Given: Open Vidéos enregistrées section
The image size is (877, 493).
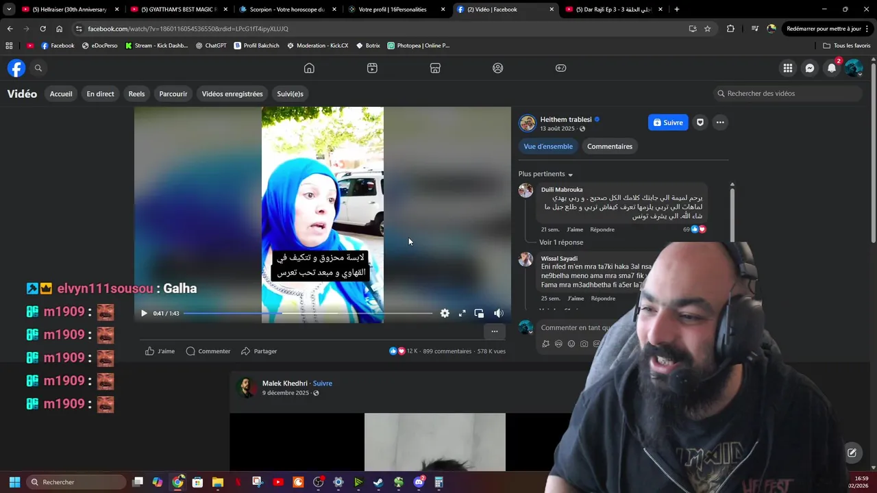Looking at the screenshot, I should 232,94.
